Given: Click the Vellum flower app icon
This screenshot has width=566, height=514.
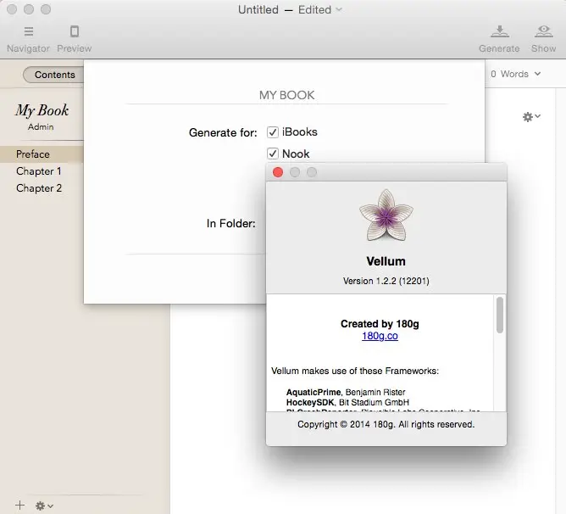Looking at the screenshot, I should coord(386,215).
